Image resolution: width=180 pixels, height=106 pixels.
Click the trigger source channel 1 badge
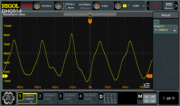125,6
